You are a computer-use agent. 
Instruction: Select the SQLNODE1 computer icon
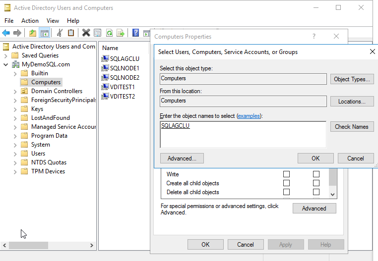(x=105, y=68)
